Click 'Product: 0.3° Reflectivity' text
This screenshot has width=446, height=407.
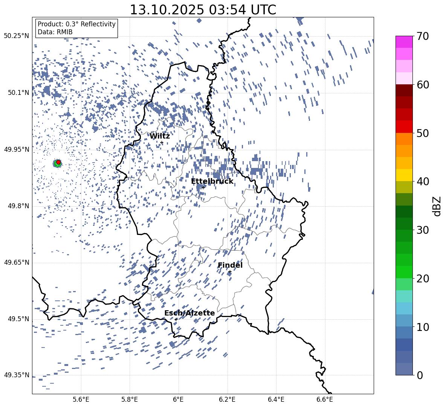pyautogui.click(x=76, y=24)
